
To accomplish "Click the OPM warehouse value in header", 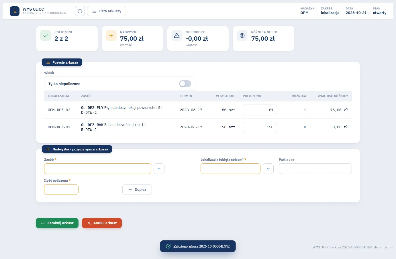I will pyautogui.click(x=304, y=13).
